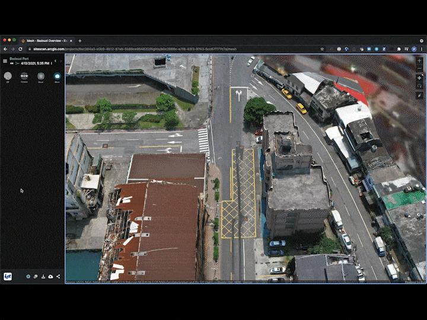The height and width of the screenshot is (320, 427).
Task: Open the flight date 4/13/2021 dropdown
Action: point(36,63)
